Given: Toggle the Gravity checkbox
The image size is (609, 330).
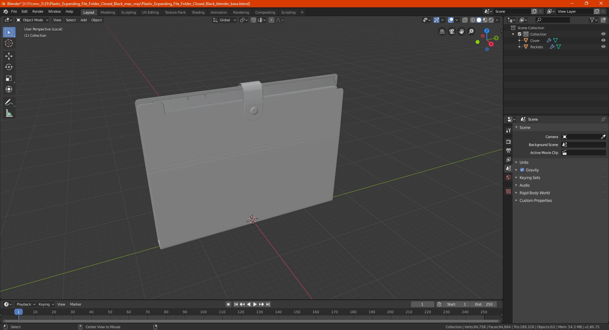Looking at the screenshot, I should tap(522, 170).
